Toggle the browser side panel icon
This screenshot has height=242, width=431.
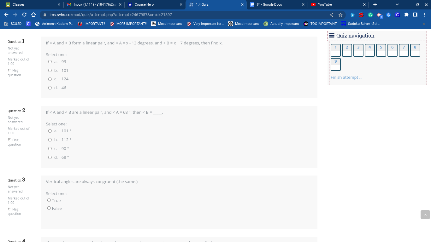(415, 15)
